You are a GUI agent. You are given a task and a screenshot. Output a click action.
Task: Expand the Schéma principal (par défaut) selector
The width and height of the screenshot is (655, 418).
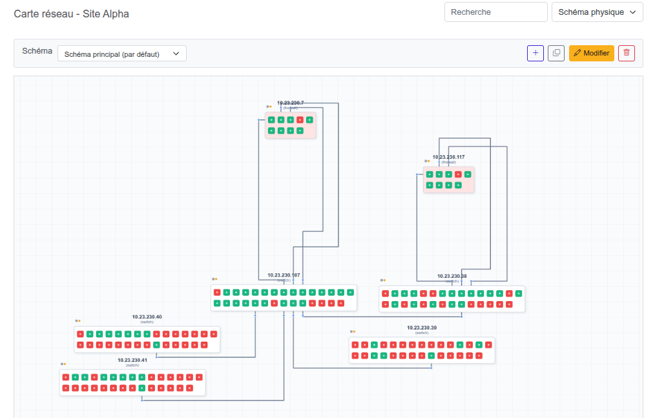pyautogui.click(x=122, y=54)
